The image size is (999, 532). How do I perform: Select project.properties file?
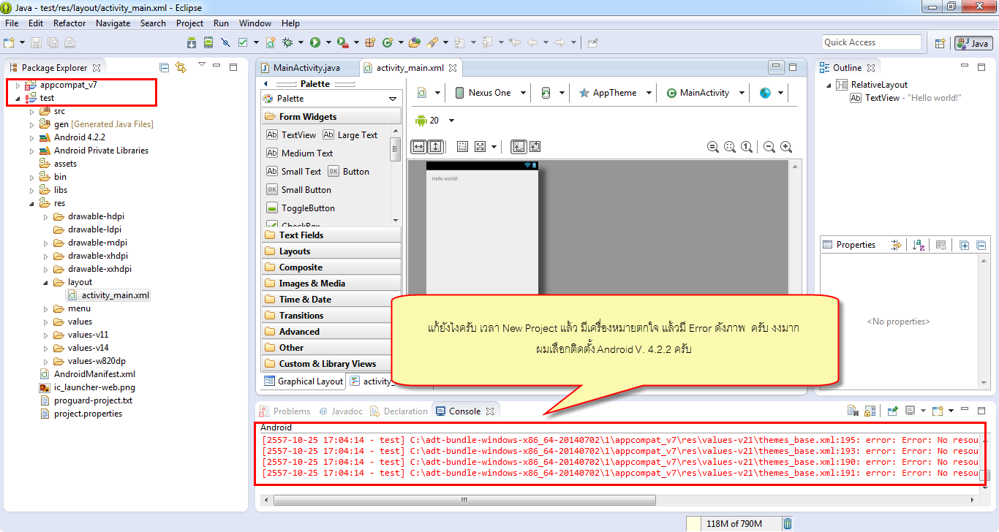click(80, 414)
